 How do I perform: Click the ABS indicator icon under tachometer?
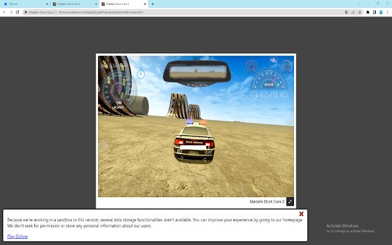(x=254, y=95)
